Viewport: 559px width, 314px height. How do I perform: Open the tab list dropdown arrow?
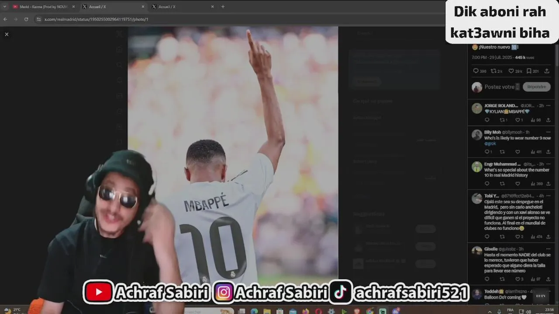click(x=5, y=7)
